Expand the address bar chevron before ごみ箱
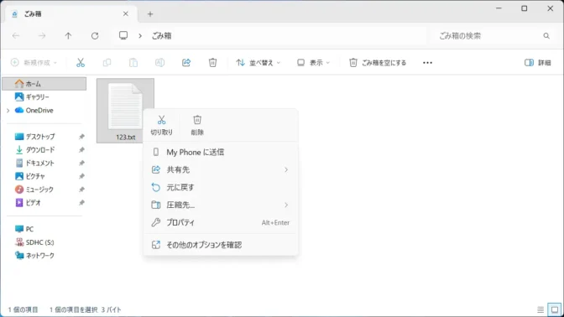The height and width of the screenshot is (317, 564). pyautogui.click(x=140, y=35)
